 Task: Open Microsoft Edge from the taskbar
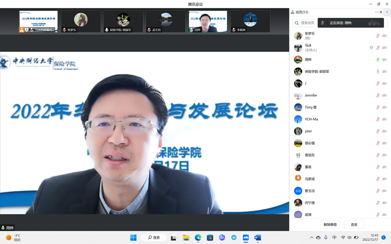coord(198,237)
